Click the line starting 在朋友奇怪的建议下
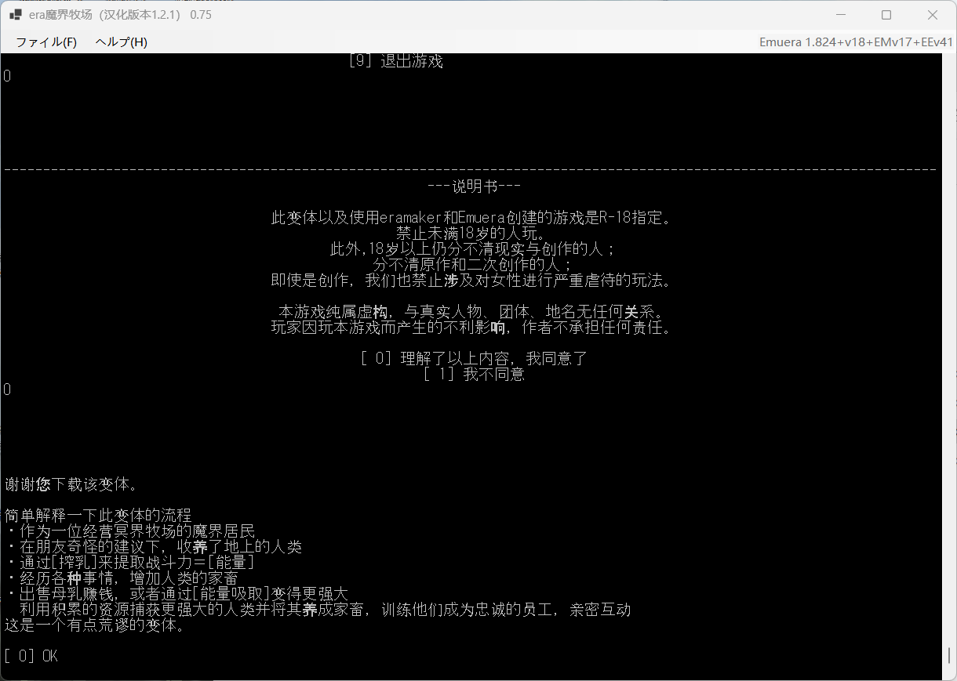957x681 pixels. (153, 547)
